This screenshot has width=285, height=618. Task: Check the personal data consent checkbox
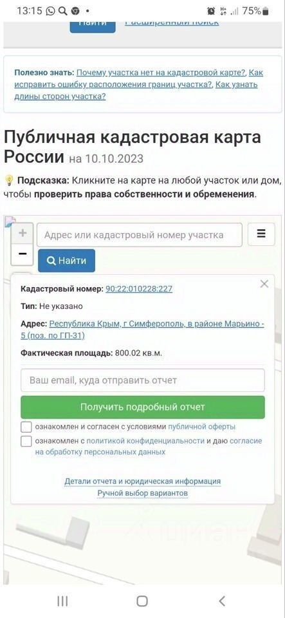point(26,441)
